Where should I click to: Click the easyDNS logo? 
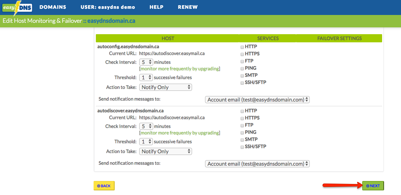[x=17, y=8]
